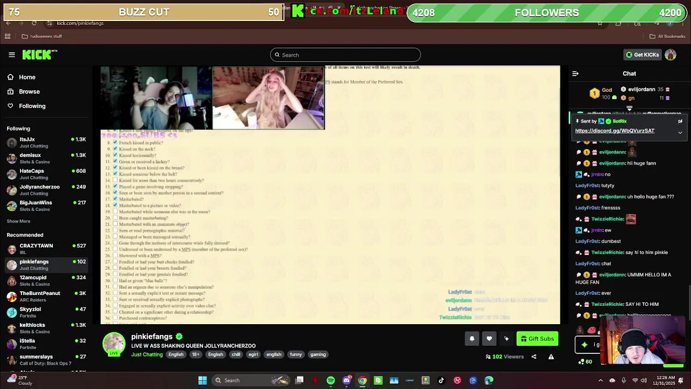Screen dimensions: 691x389
Task: Hide the pinned BotRix message
Action: [680, 122]
